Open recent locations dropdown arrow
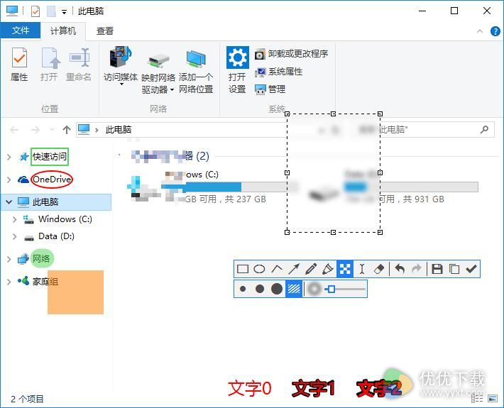 [x=52, y=130]
